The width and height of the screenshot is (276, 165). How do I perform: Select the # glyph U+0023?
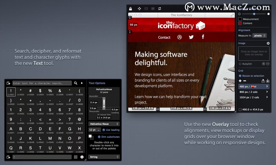[31, 92]
